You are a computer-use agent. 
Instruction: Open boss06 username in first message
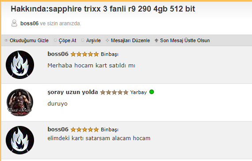click(58, 54)
